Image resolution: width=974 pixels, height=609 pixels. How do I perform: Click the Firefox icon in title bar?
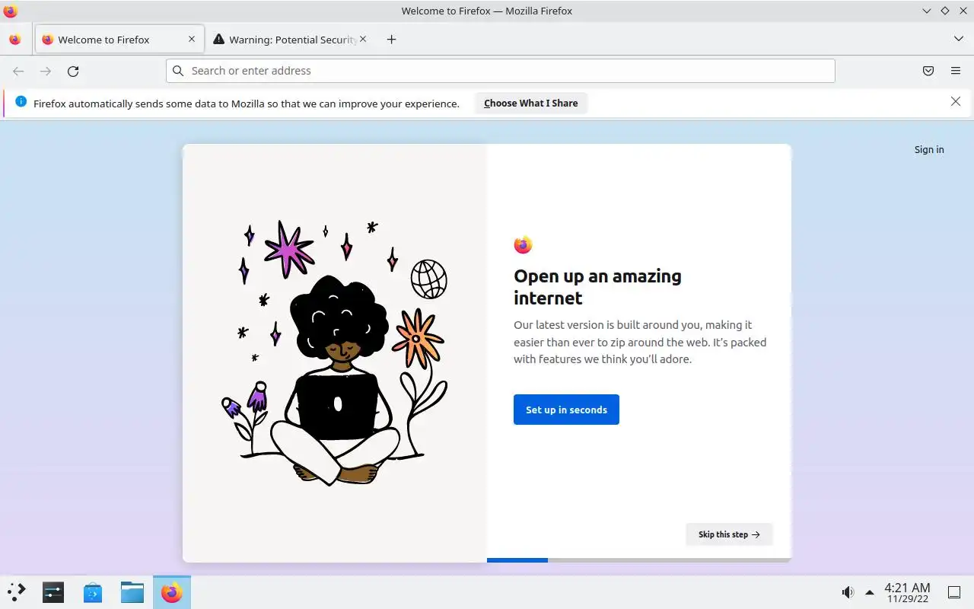(11, 11)
